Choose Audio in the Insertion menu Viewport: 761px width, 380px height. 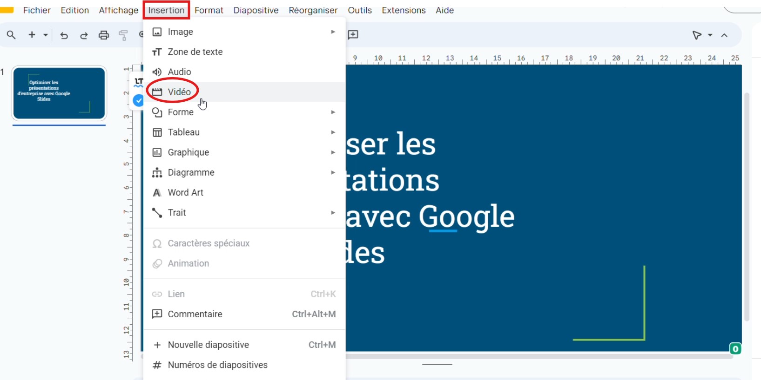coord(244,72)
